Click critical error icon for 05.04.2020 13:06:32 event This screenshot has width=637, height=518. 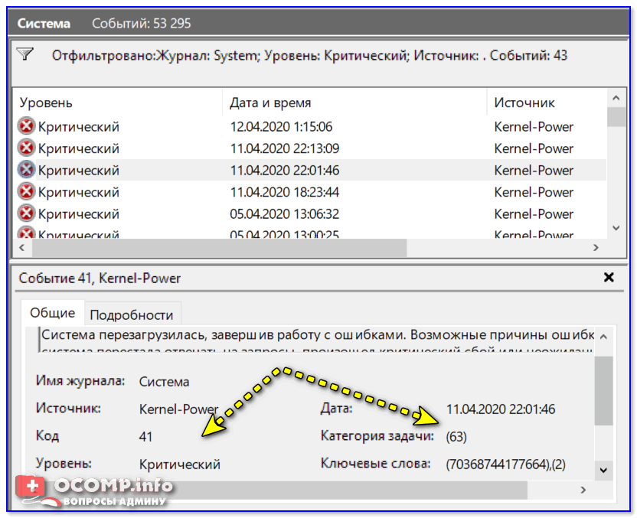27,213
